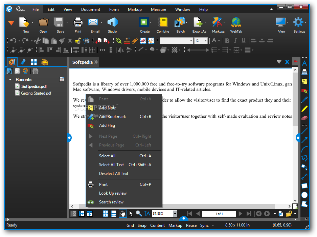
Task: Click the Undo arrow icon
Action: (13, 41)
